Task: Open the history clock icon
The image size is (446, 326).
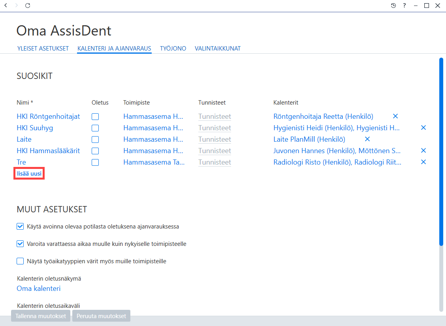Action: click(x=393, y=6)
